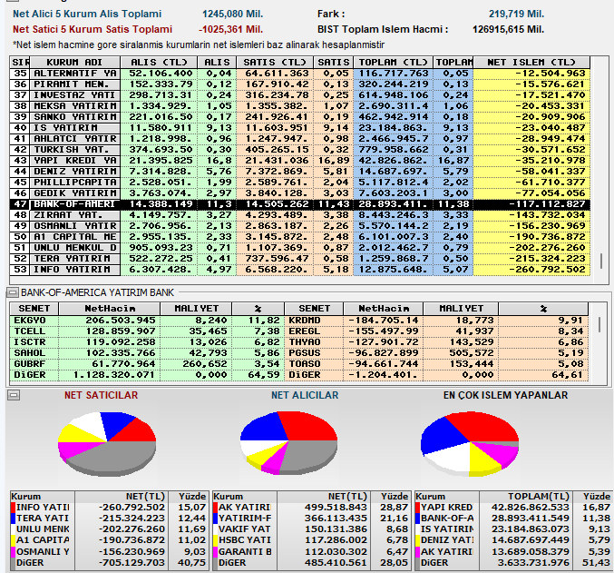
Task: Select row 44 DENIZ YATIRIM
Action: [300, 172]
